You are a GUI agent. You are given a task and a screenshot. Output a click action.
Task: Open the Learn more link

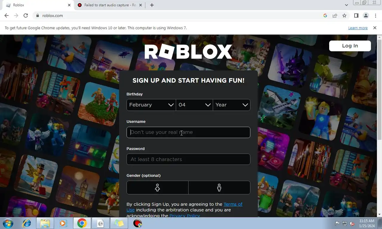(x=358, y=28)
